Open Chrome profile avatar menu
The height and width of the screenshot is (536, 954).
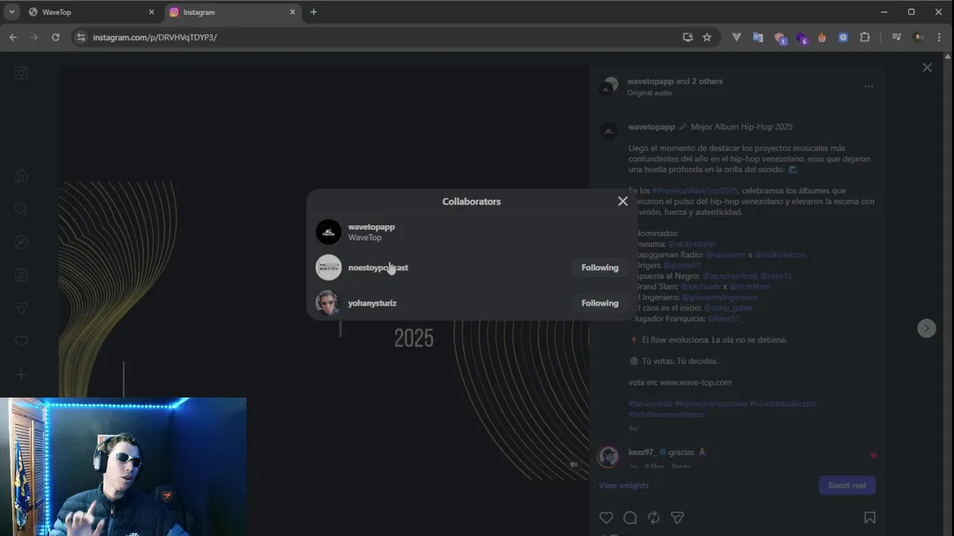coord(918,37)
